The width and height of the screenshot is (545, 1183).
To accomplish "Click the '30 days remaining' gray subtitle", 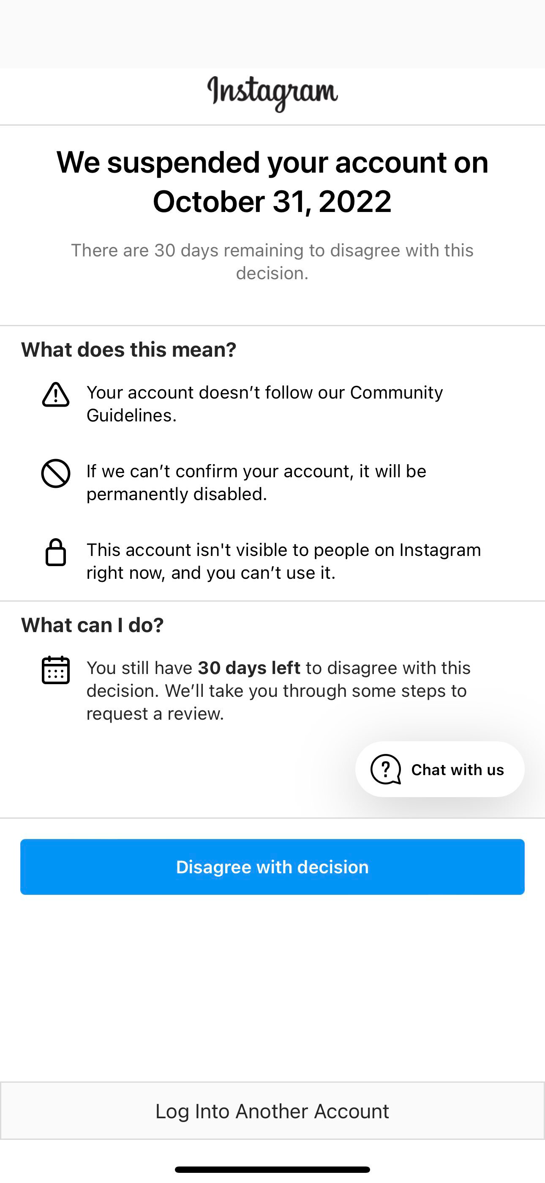I will tap(272, 261).
